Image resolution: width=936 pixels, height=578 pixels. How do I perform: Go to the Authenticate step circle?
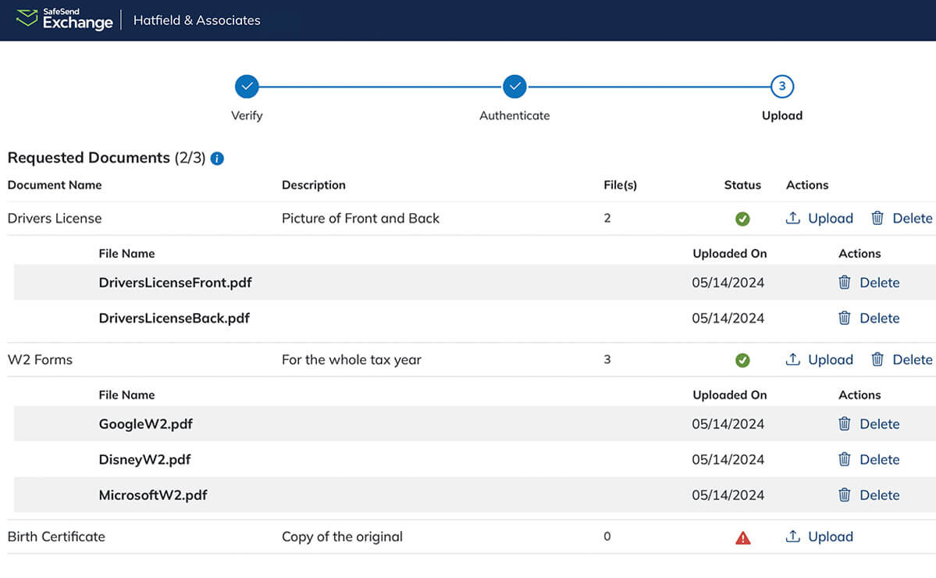click(514, 87)
